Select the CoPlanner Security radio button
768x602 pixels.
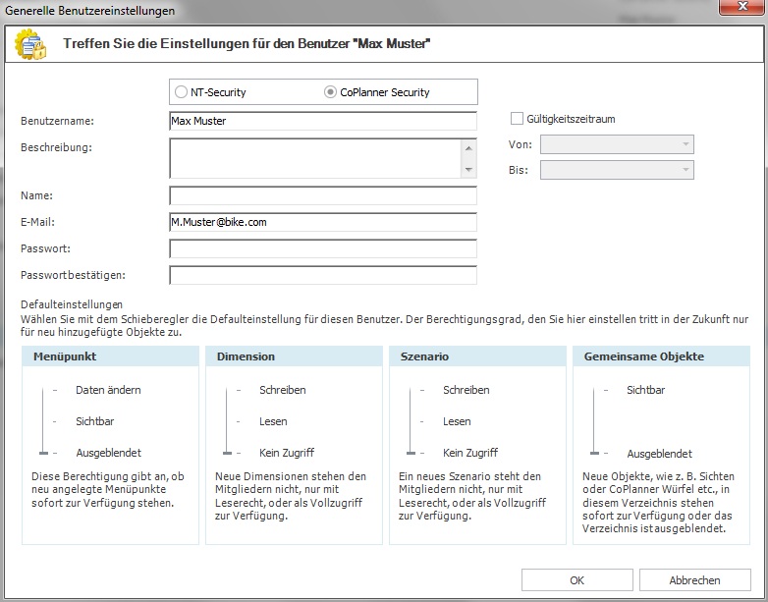[x=330, y=91]
